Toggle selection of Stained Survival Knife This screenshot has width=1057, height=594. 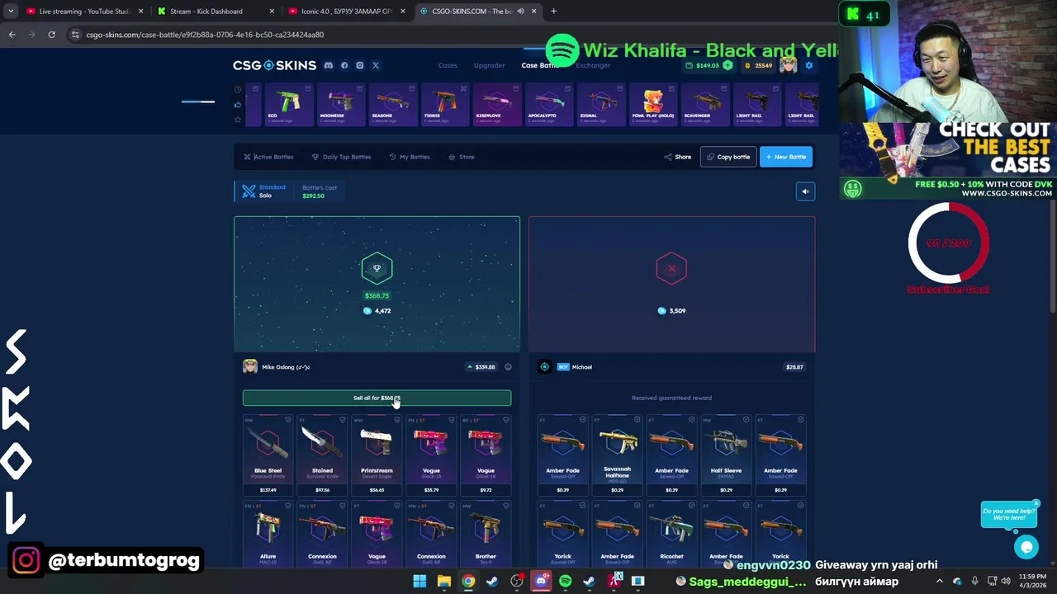[x=343, y=420]
